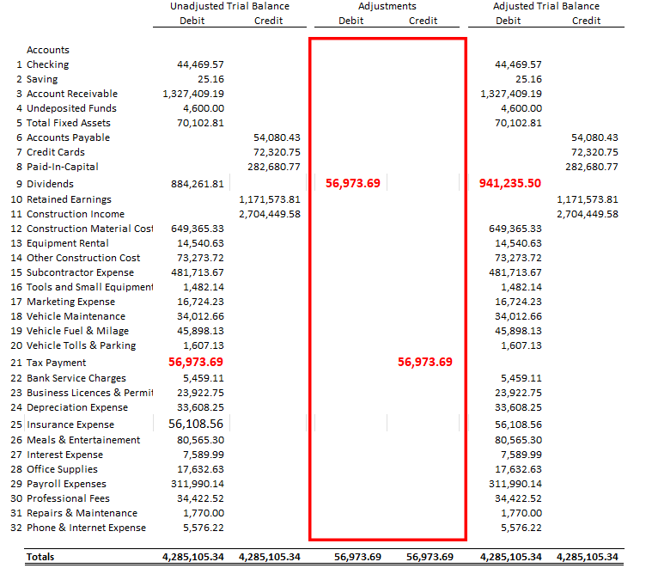Select Interest Expense label
646x568 pixels.
click(x=64, y=455)
